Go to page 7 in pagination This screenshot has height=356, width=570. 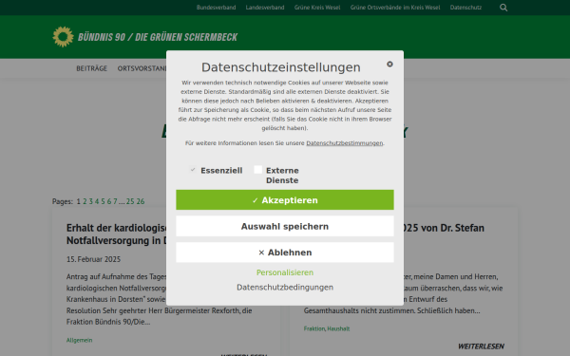coord(115,201)
